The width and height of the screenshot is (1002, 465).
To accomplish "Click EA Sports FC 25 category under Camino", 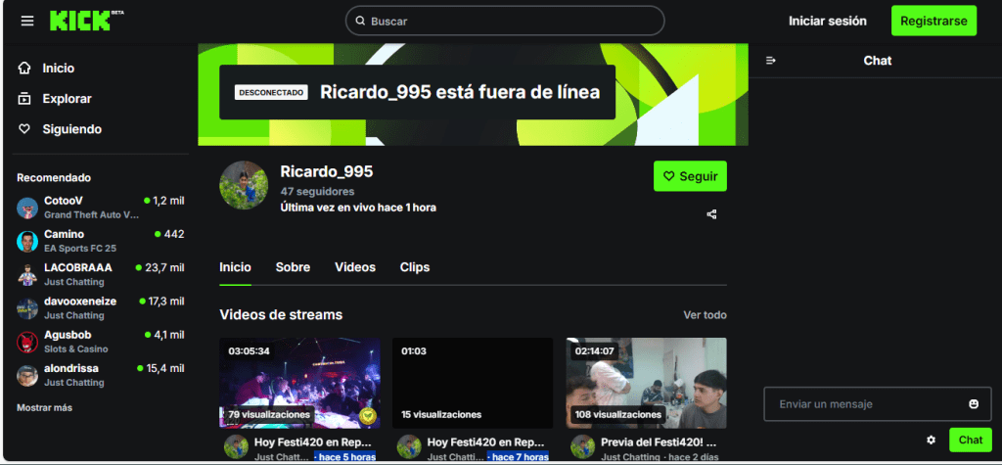I will 80,249.
